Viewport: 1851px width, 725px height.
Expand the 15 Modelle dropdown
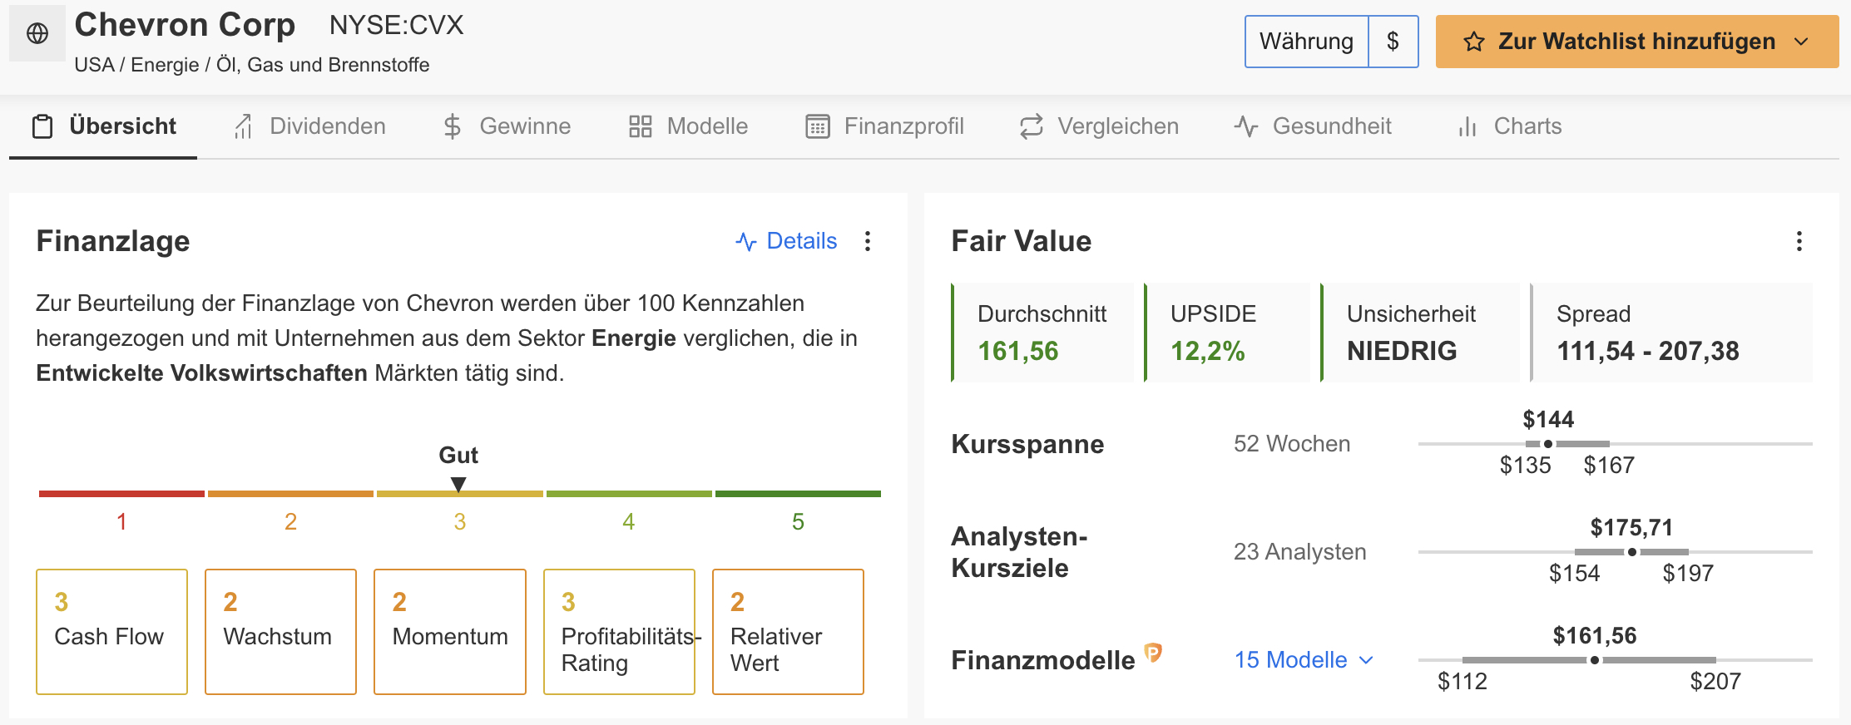[x=1304, y=660]
